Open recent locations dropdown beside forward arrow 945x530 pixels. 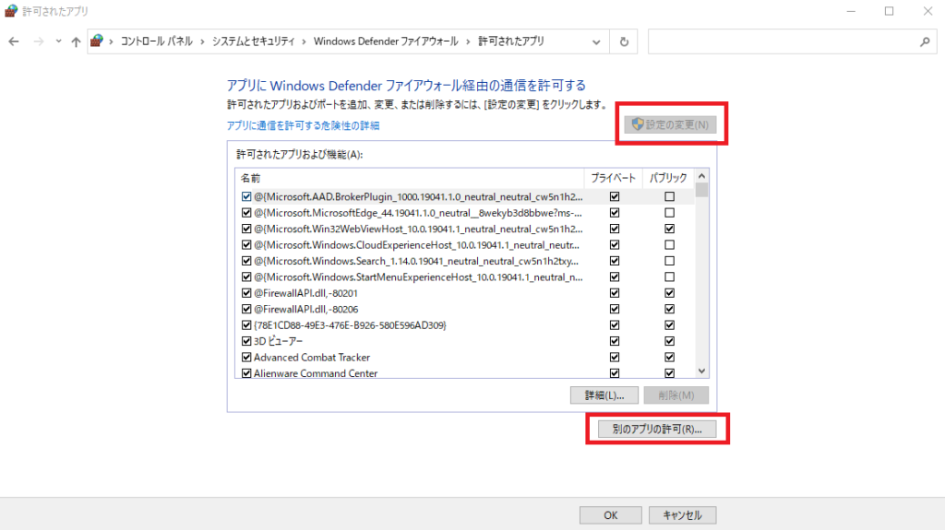[58, 41]
